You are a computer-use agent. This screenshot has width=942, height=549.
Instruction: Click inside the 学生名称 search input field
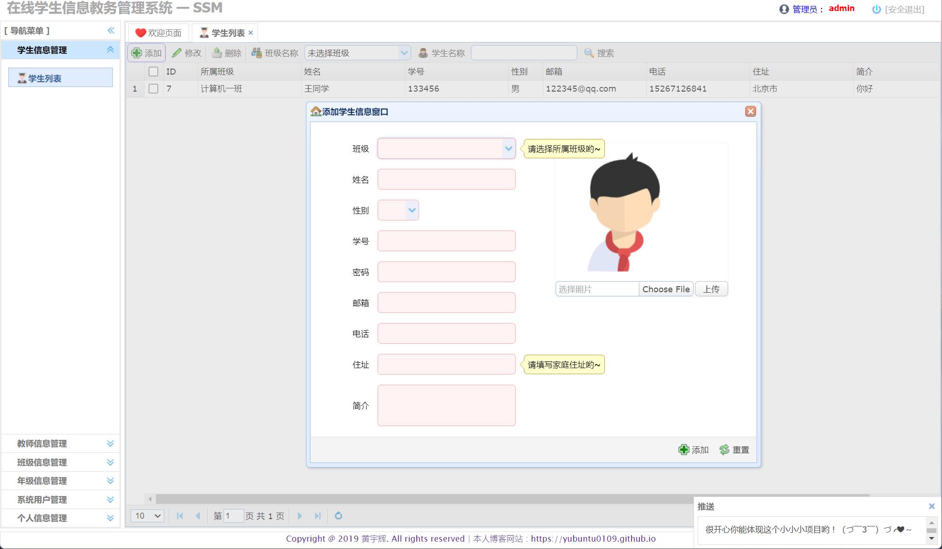524,52
